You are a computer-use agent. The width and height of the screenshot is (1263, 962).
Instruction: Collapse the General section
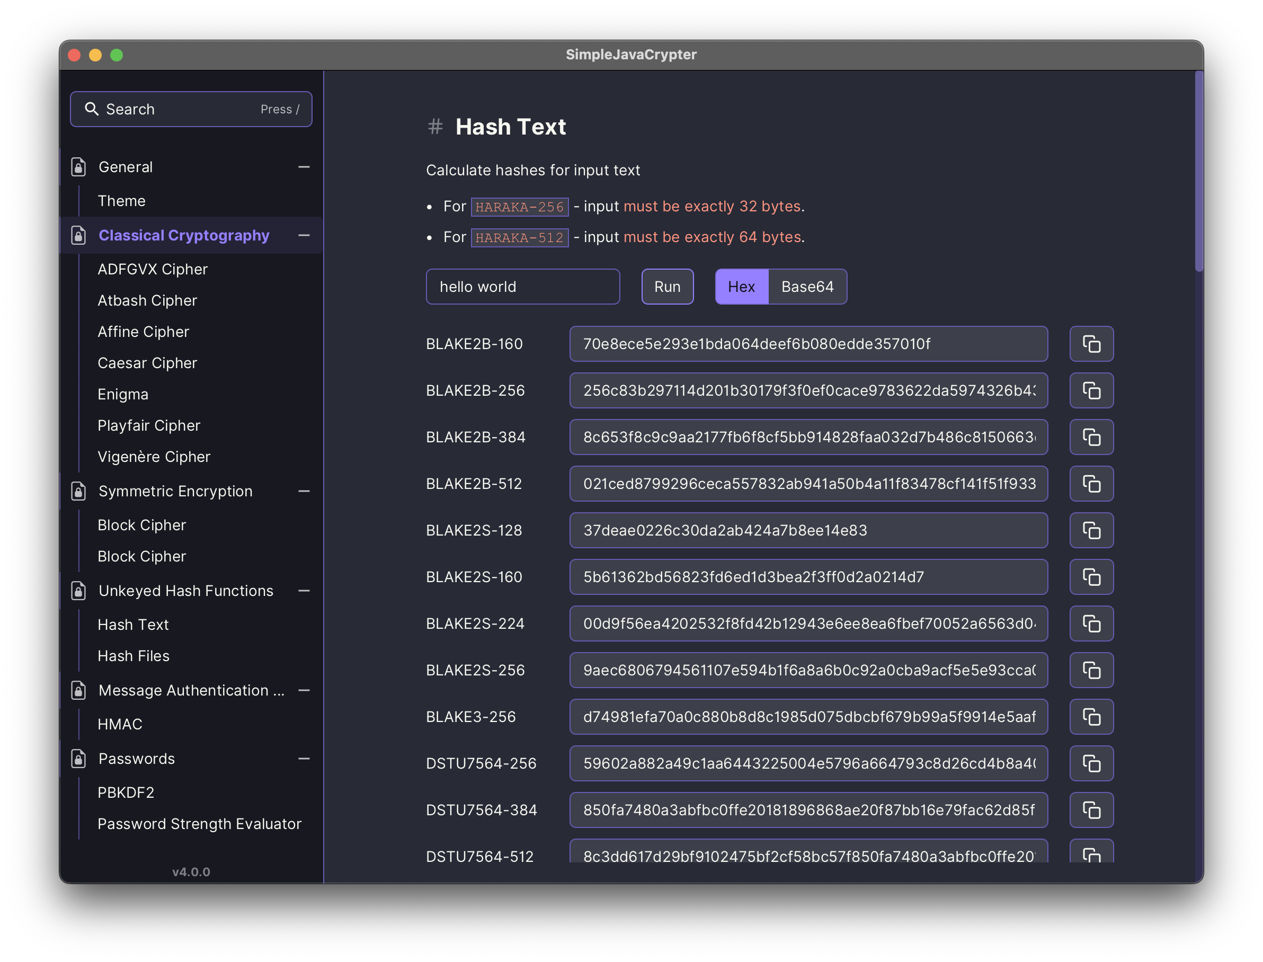pos(304,167)
